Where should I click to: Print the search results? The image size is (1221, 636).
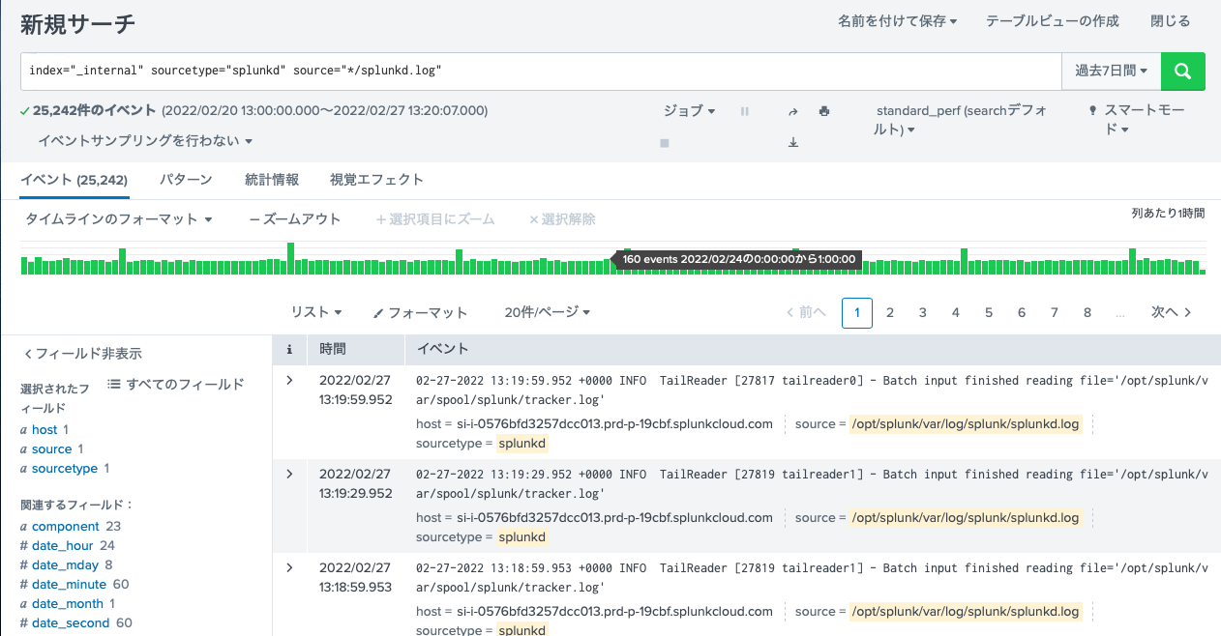pyautogui.click(x=823, y=110)
